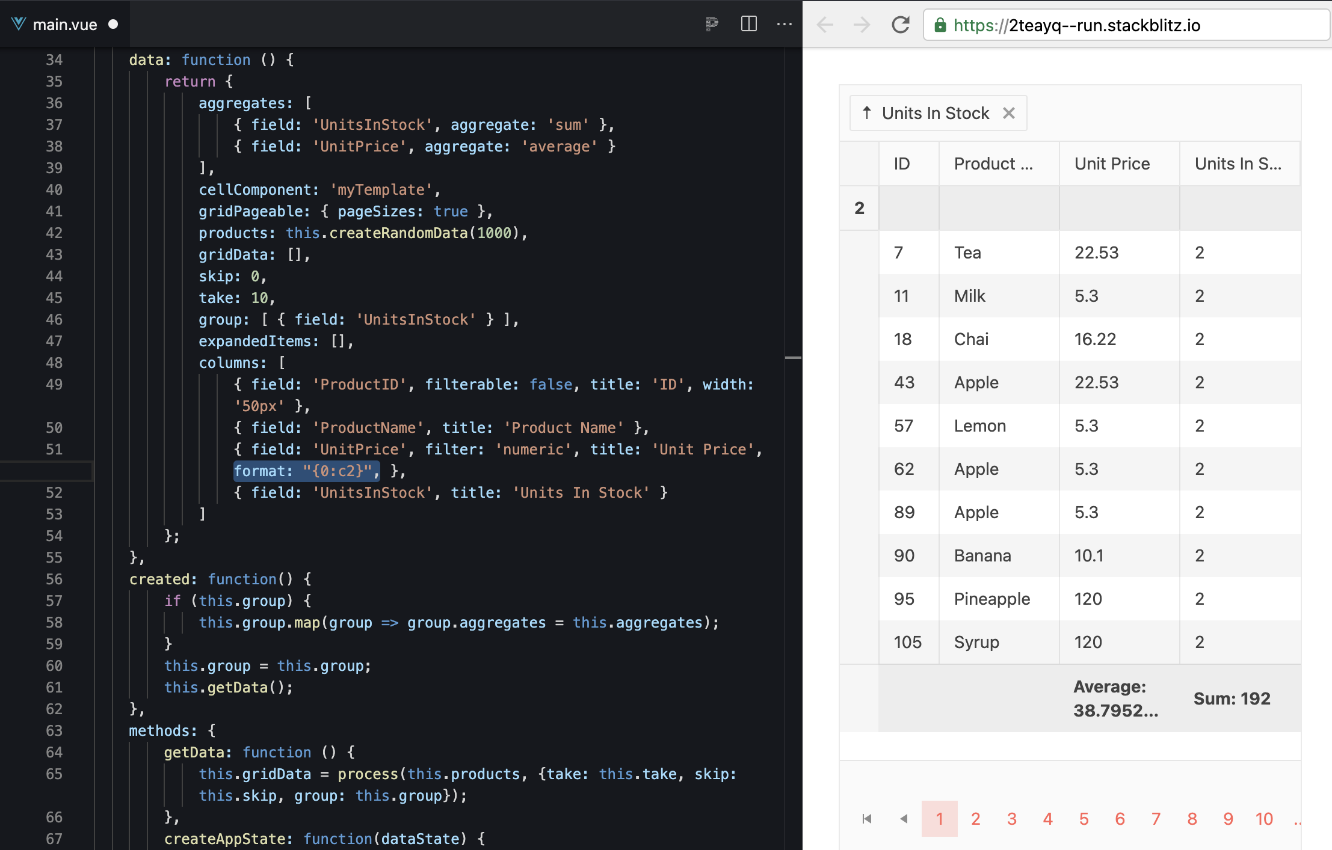Click more pages ellipsis in pager
Image resolution: width=1332 pixels, height=850 pixels.
(1297, 820)
